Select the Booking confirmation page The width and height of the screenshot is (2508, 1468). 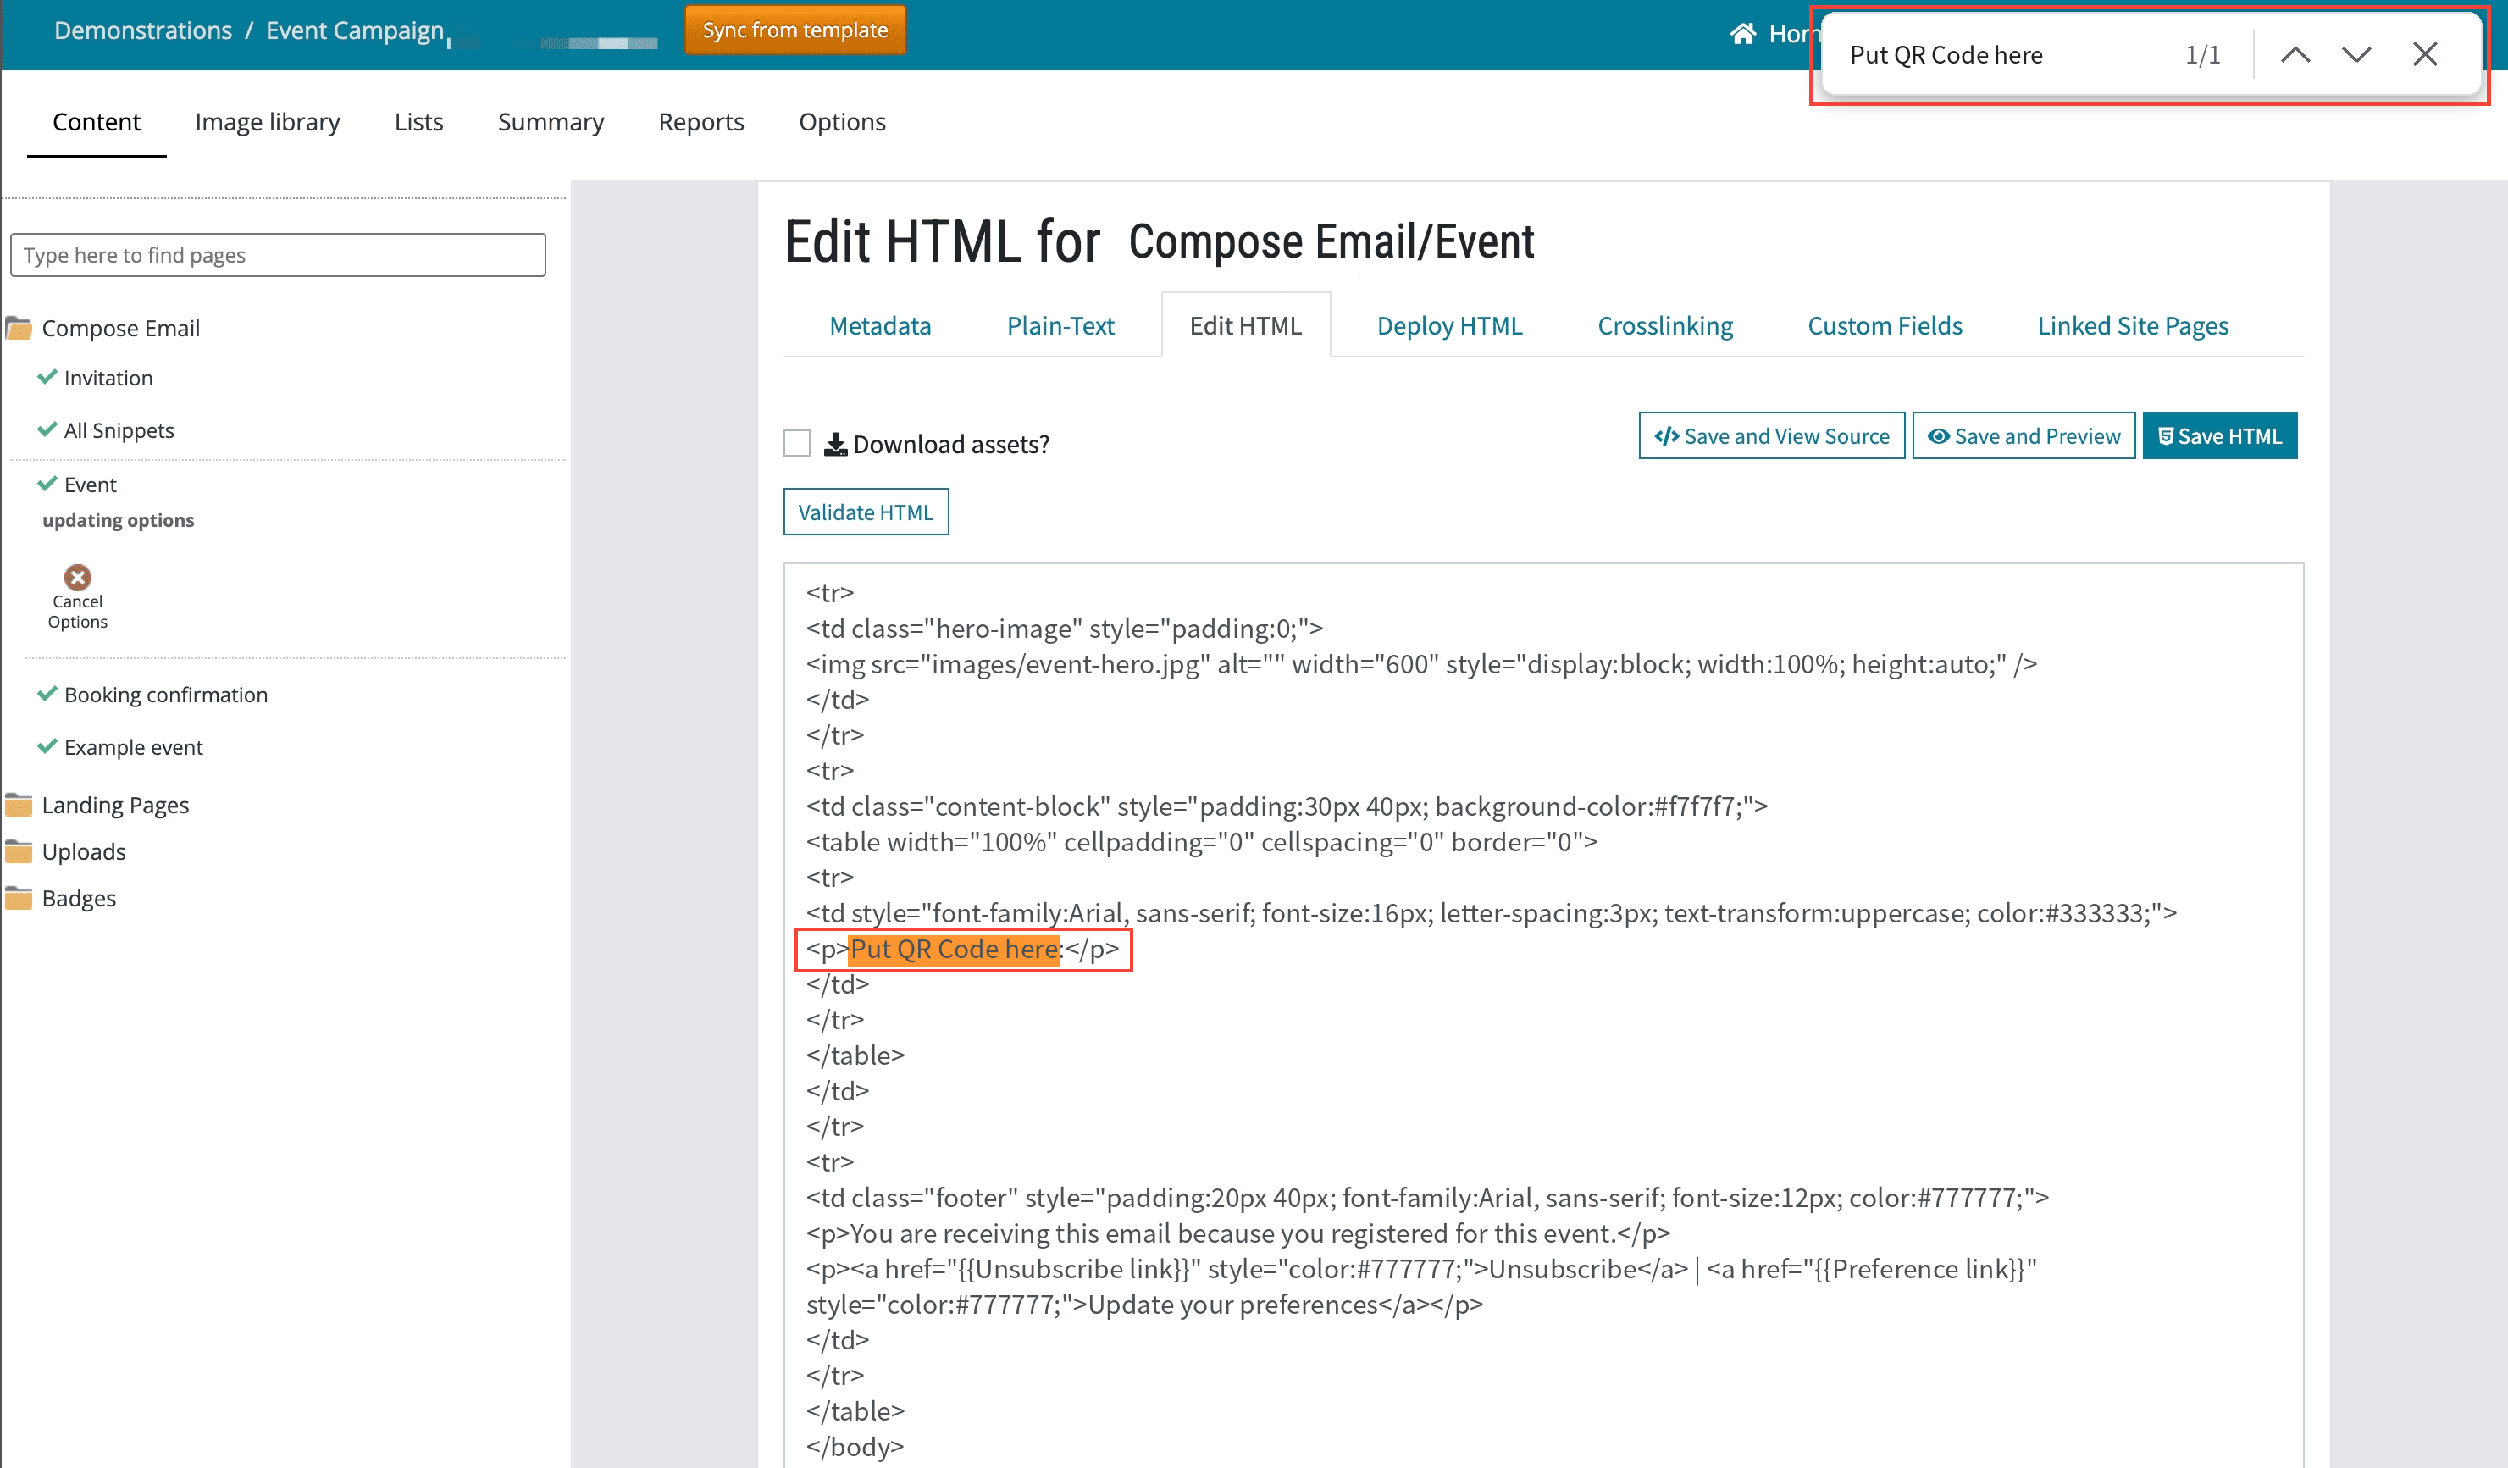coord(165,695)
